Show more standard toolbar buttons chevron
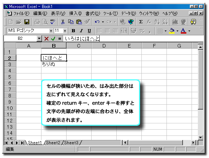 pyautogui.click(x=201, y=20)
